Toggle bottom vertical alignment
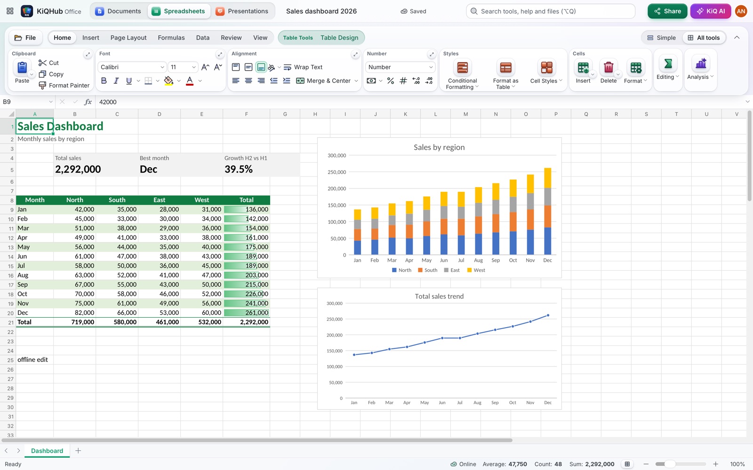 [261, 67]
